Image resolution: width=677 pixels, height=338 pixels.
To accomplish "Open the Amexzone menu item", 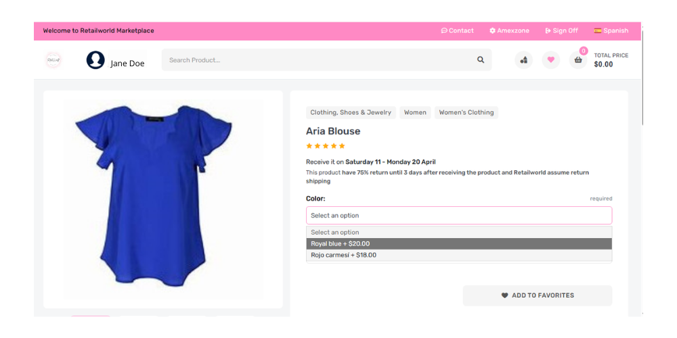I will 508,30.
